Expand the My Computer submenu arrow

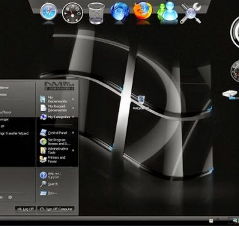73,117
